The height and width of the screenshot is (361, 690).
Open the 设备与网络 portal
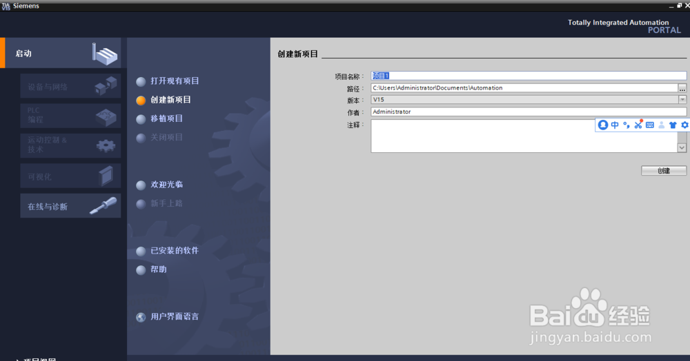[70, 85]
